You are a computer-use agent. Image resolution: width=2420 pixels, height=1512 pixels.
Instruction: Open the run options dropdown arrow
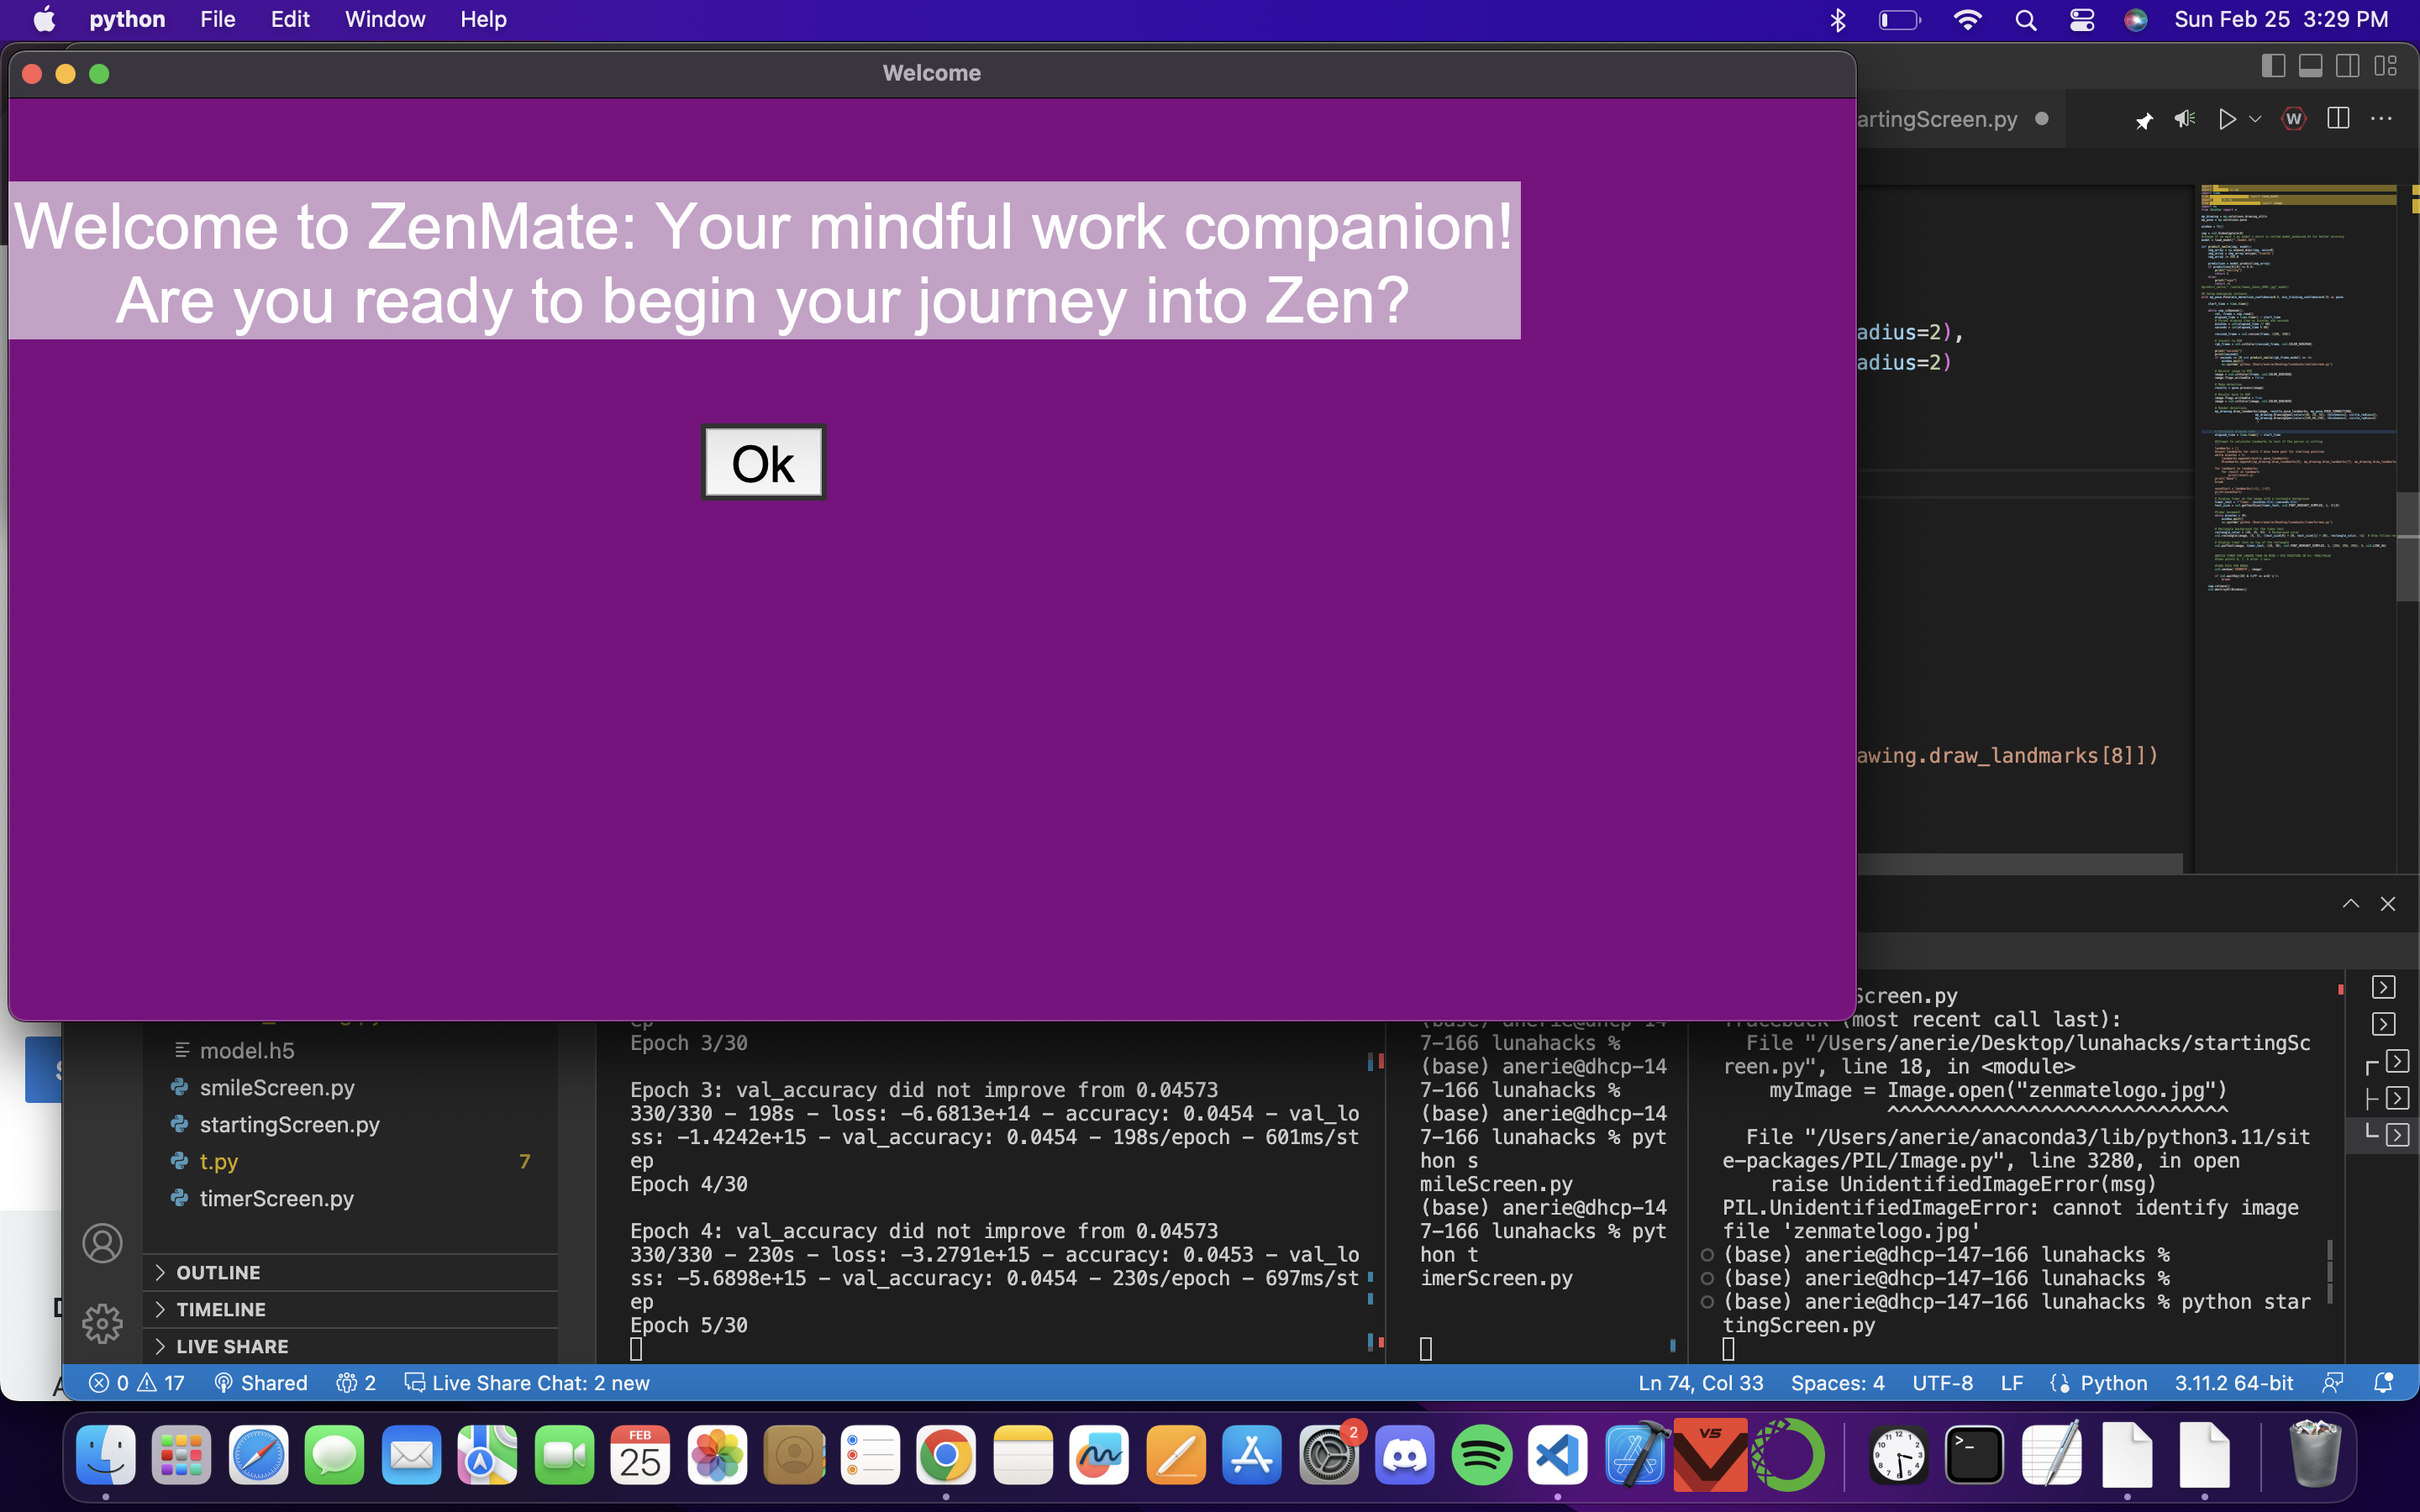[x=2255, y=119]
